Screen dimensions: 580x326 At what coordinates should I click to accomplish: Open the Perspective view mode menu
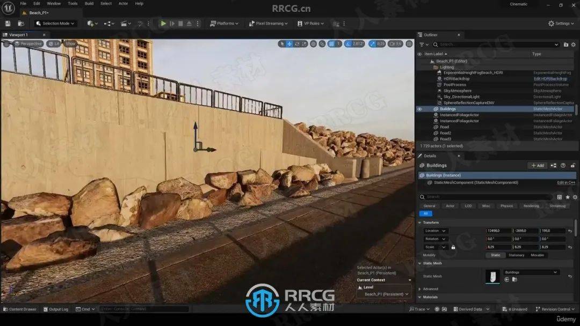click(x=28, y=43)
